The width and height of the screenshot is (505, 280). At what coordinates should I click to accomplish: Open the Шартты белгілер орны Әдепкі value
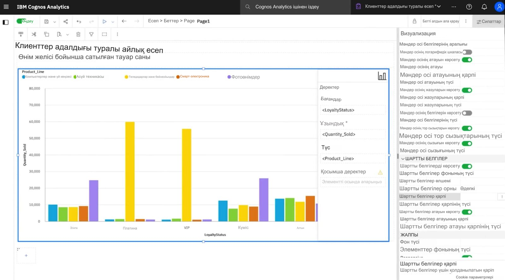click(x=467, y=188)
